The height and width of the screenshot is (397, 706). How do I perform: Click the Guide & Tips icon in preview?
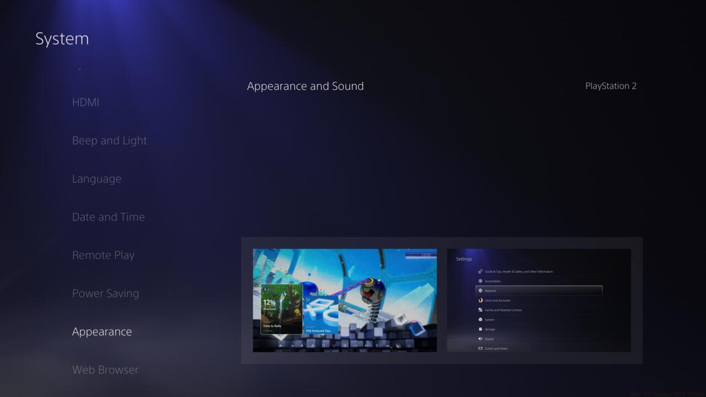[480, 271]
